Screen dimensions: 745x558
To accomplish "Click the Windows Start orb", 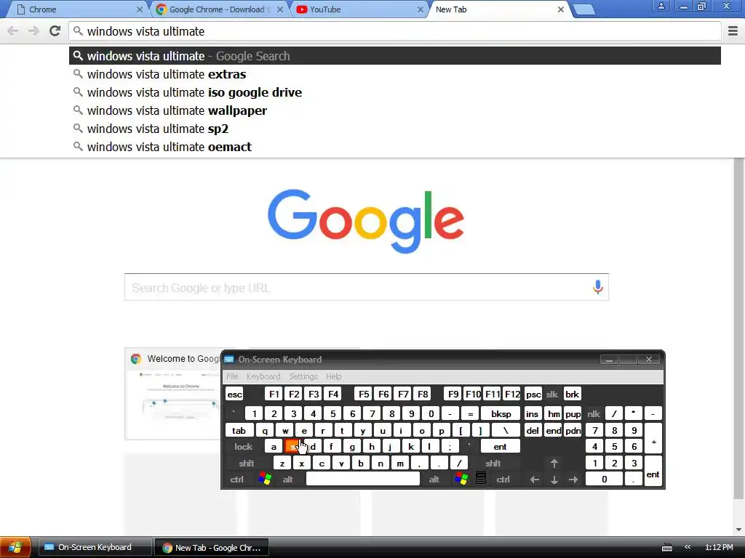I will [x=15, y=547].
